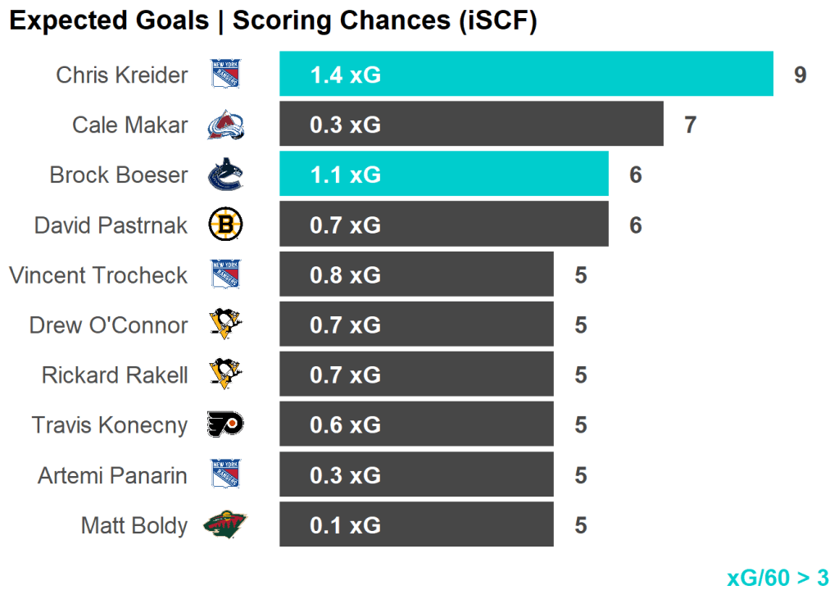839x599 pixels.
Task: Click Matt Boldy's 0.1 xG bar
Action: click(x=416, y=524)
